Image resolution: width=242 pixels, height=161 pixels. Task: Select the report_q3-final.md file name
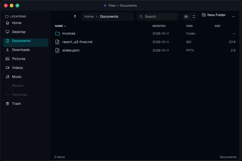pos(77,42)
